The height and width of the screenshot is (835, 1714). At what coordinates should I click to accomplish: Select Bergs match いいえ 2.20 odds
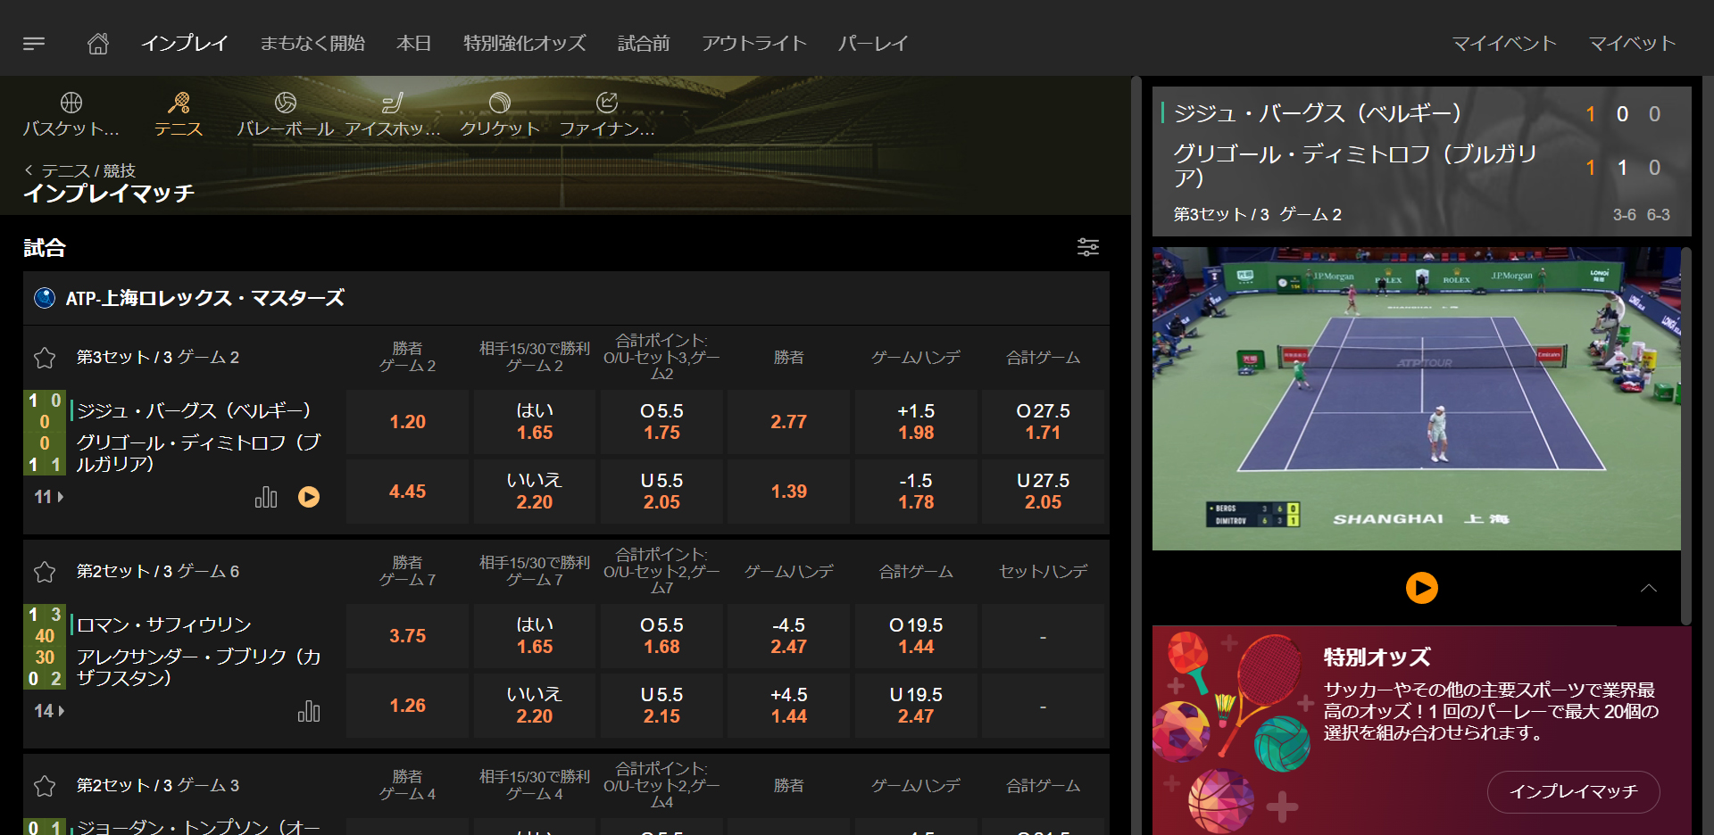535,492
